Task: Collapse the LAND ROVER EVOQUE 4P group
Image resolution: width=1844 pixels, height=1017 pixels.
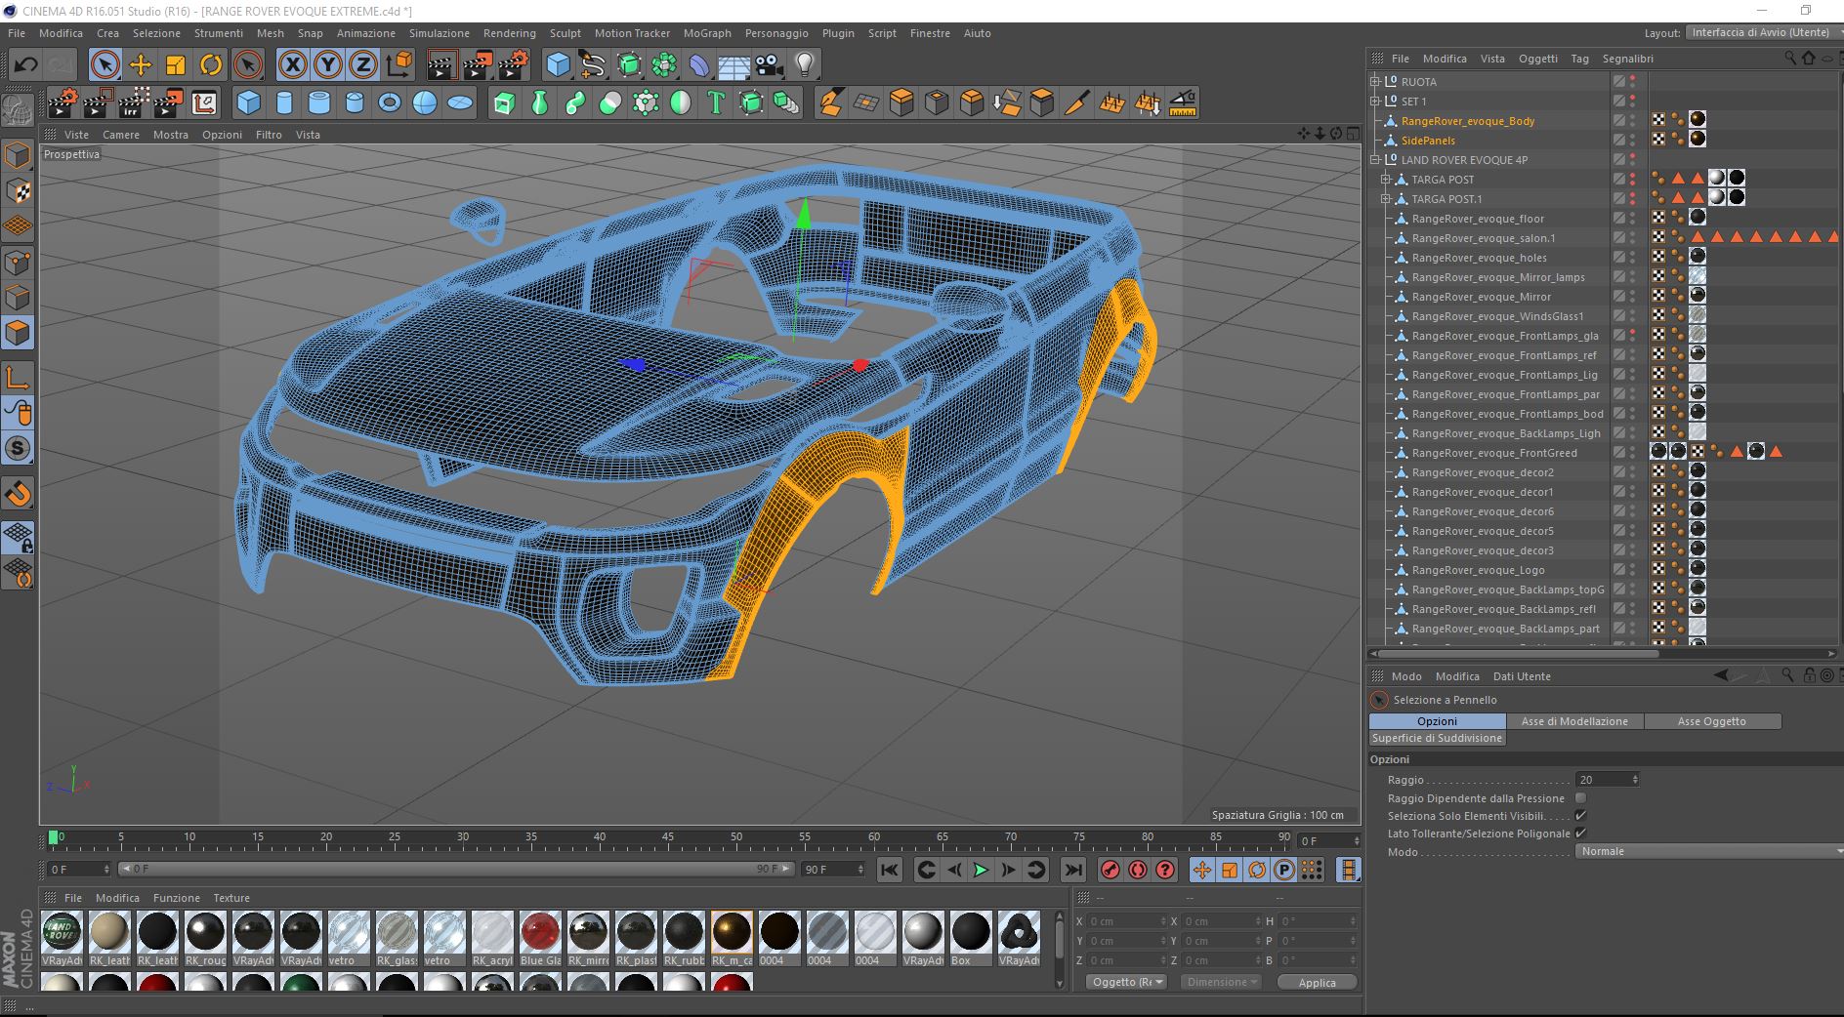Action: point(1375,160)
